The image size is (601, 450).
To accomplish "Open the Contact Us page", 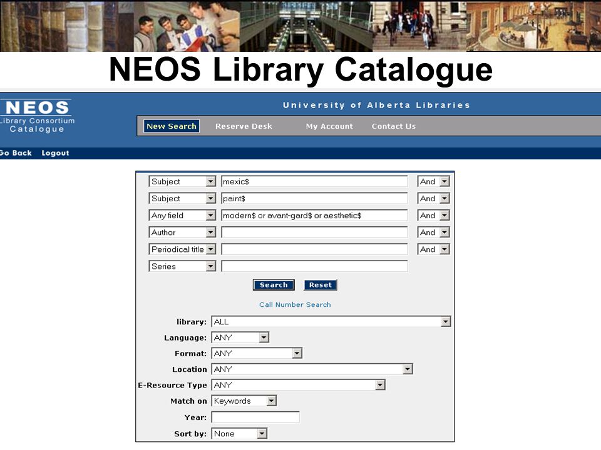I will pos(394,126).
